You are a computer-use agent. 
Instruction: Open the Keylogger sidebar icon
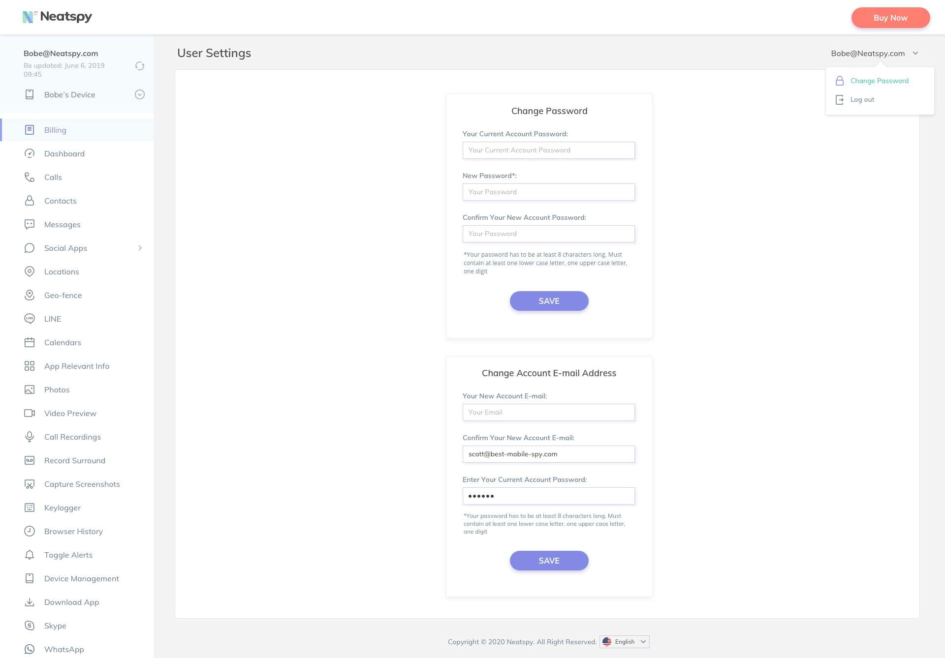30,508
